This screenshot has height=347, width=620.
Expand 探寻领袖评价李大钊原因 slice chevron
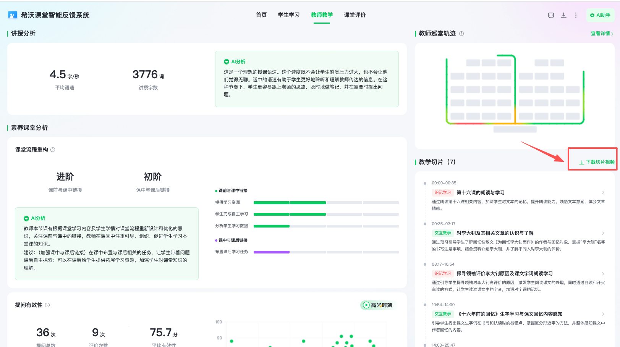point(603,273)
